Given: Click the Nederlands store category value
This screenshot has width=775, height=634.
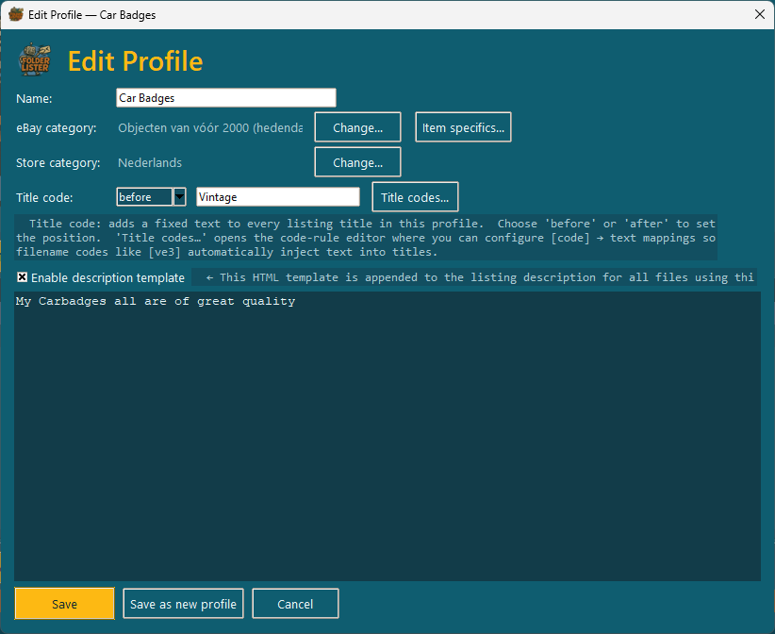Looking at the screenshot, I should (x=150, y=162).
